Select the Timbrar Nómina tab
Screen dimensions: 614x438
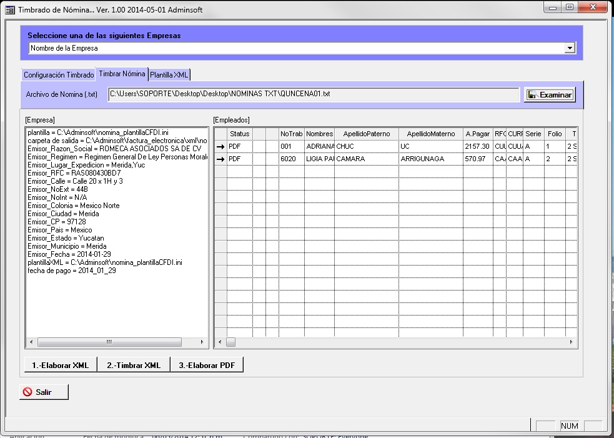click(122, 74)
